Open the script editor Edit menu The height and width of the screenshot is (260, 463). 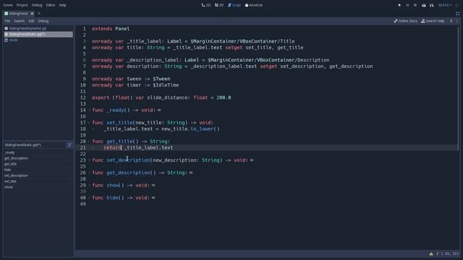click(x=31, y=21)
